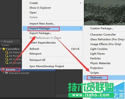This screenshot has height=99, width=125.
Task: Switch to the Project tab
Action: coord(10,41)
